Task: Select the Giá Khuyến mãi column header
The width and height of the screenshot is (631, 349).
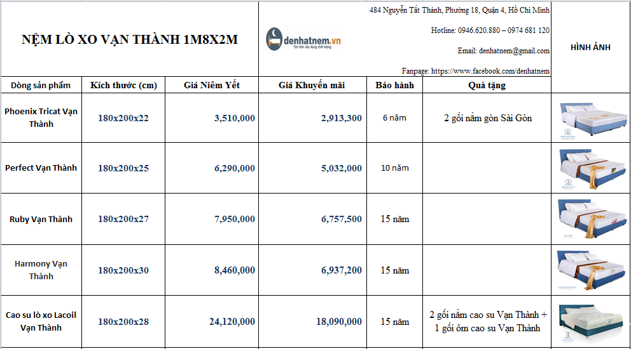Action: [x=312, y=85]
